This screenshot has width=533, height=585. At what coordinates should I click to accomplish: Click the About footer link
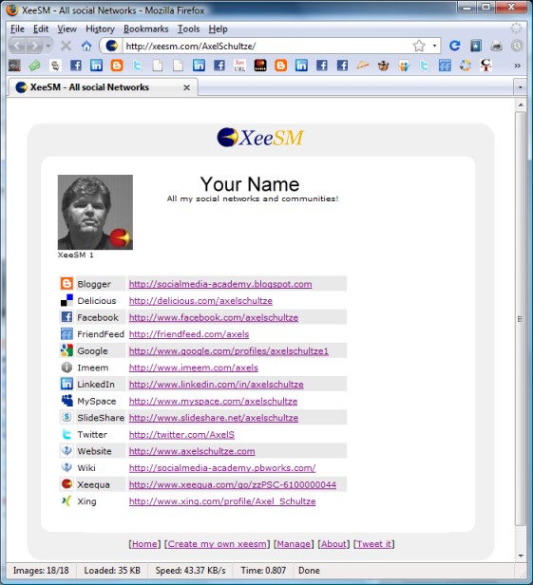point(333,544)
